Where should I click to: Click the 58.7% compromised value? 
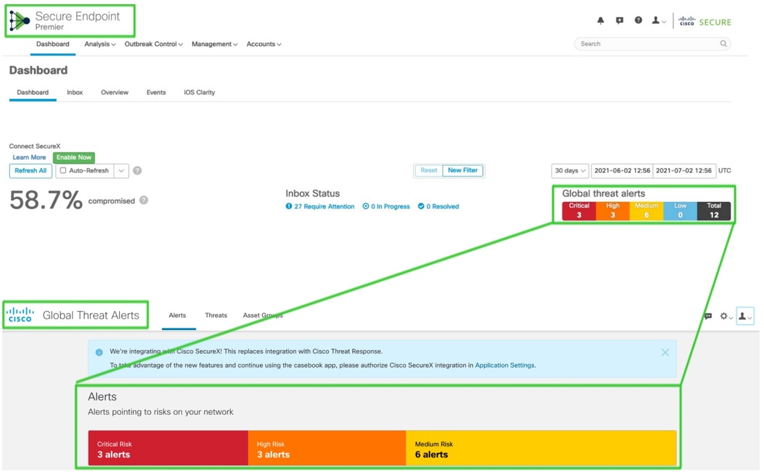(46, 200)
